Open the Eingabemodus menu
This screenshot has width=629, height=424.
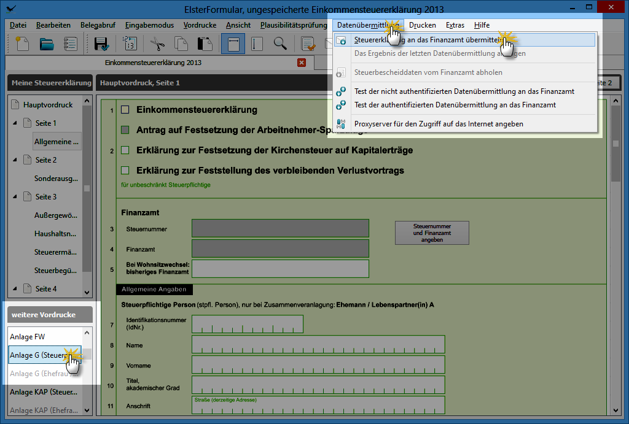click(150, 25)
